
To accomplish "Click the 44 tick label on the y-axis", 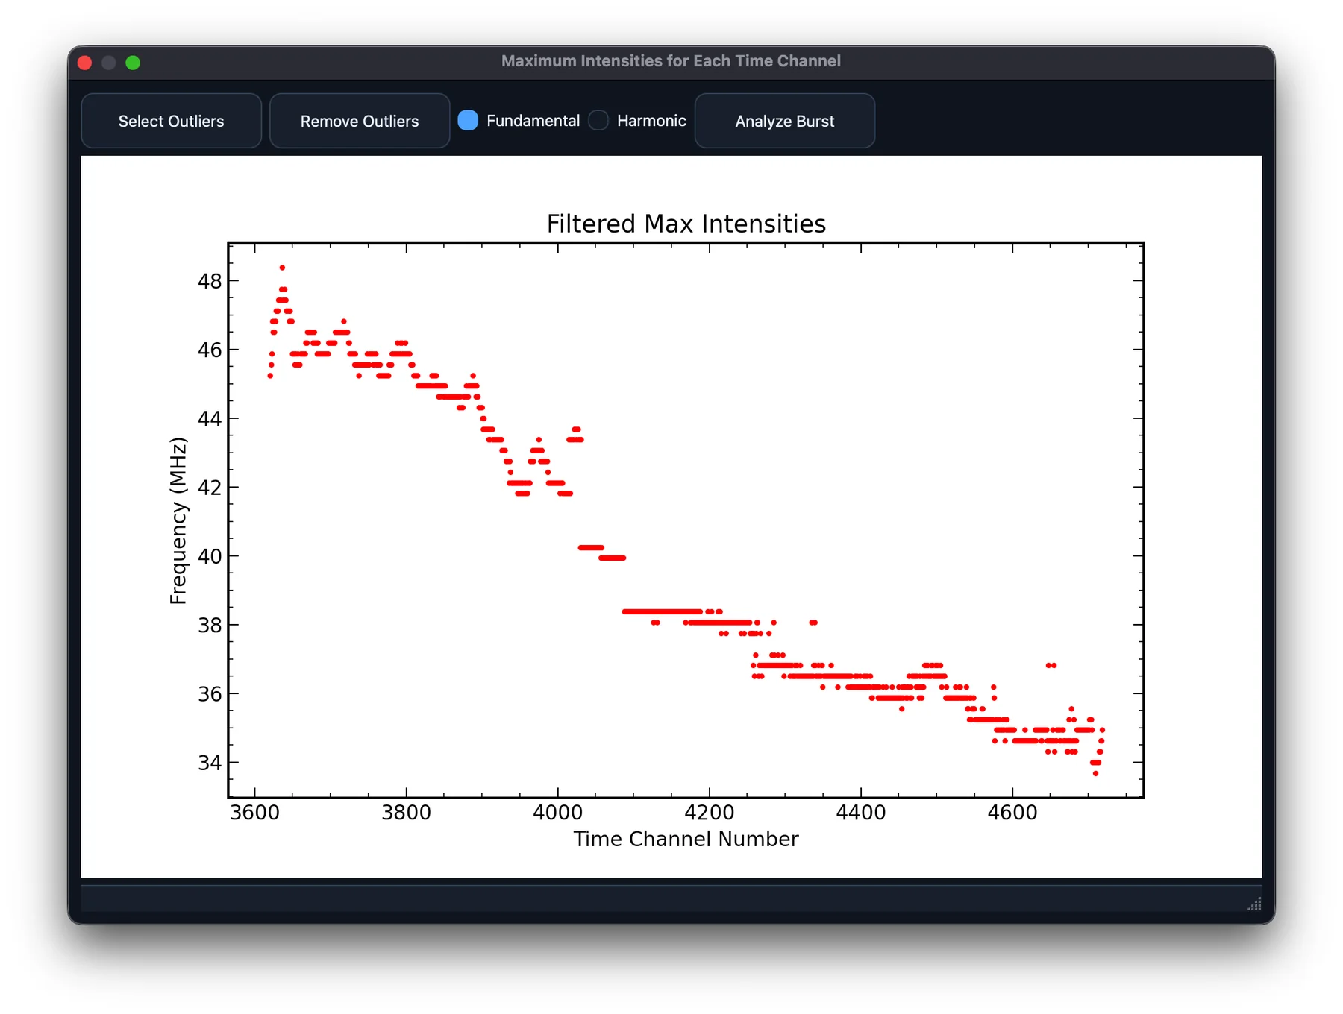I will click(210, 419).
